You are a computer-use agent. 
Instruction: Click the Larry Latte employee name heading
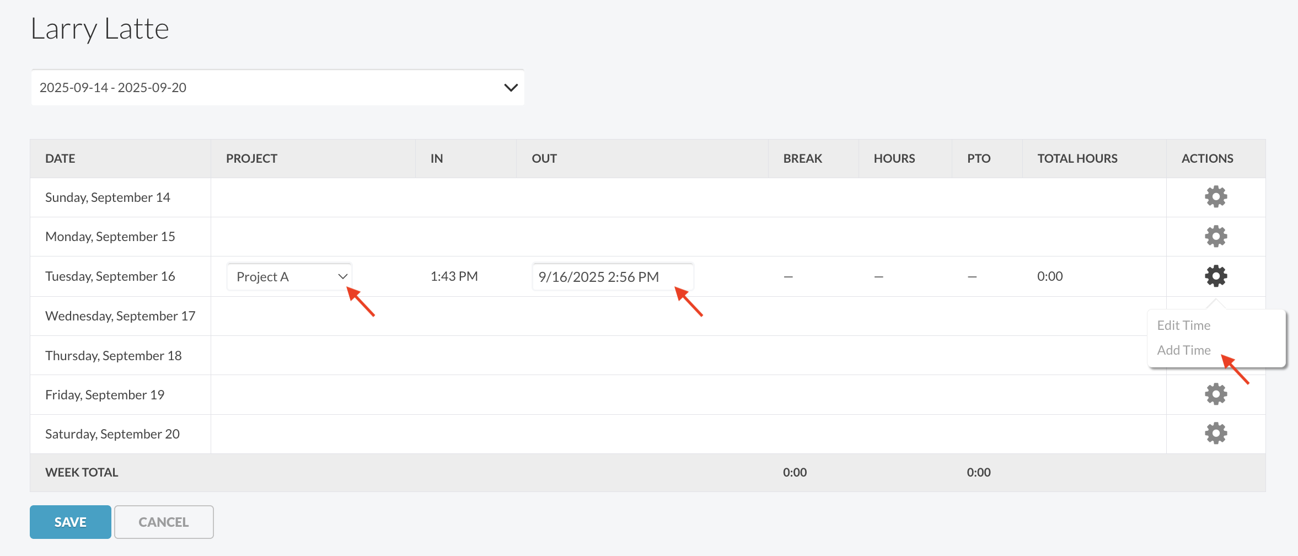tap(100, 29)
